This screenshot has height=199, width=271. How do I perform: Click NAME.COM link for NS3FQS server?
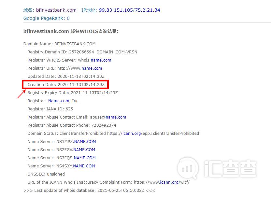[x=85, y=158]
